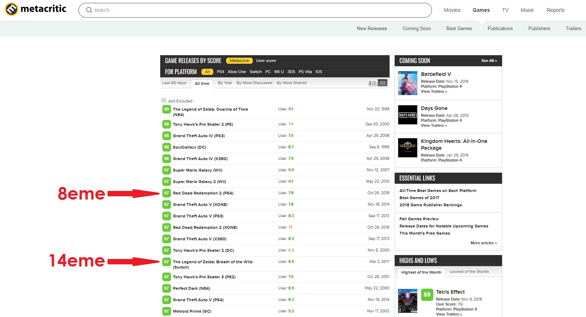Image resolution: width=586 pixels, height=317 pixels.
Task: Go to Trailers page
Action: 573,29
